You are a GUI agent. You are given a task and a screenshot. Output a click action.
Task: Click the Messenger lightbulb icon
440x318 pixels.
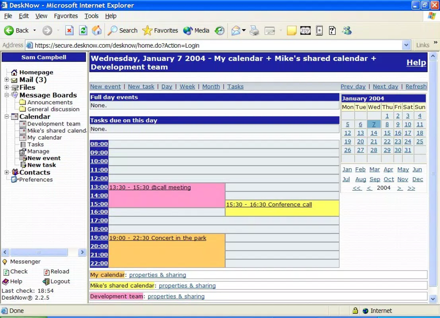pos(5,262)
